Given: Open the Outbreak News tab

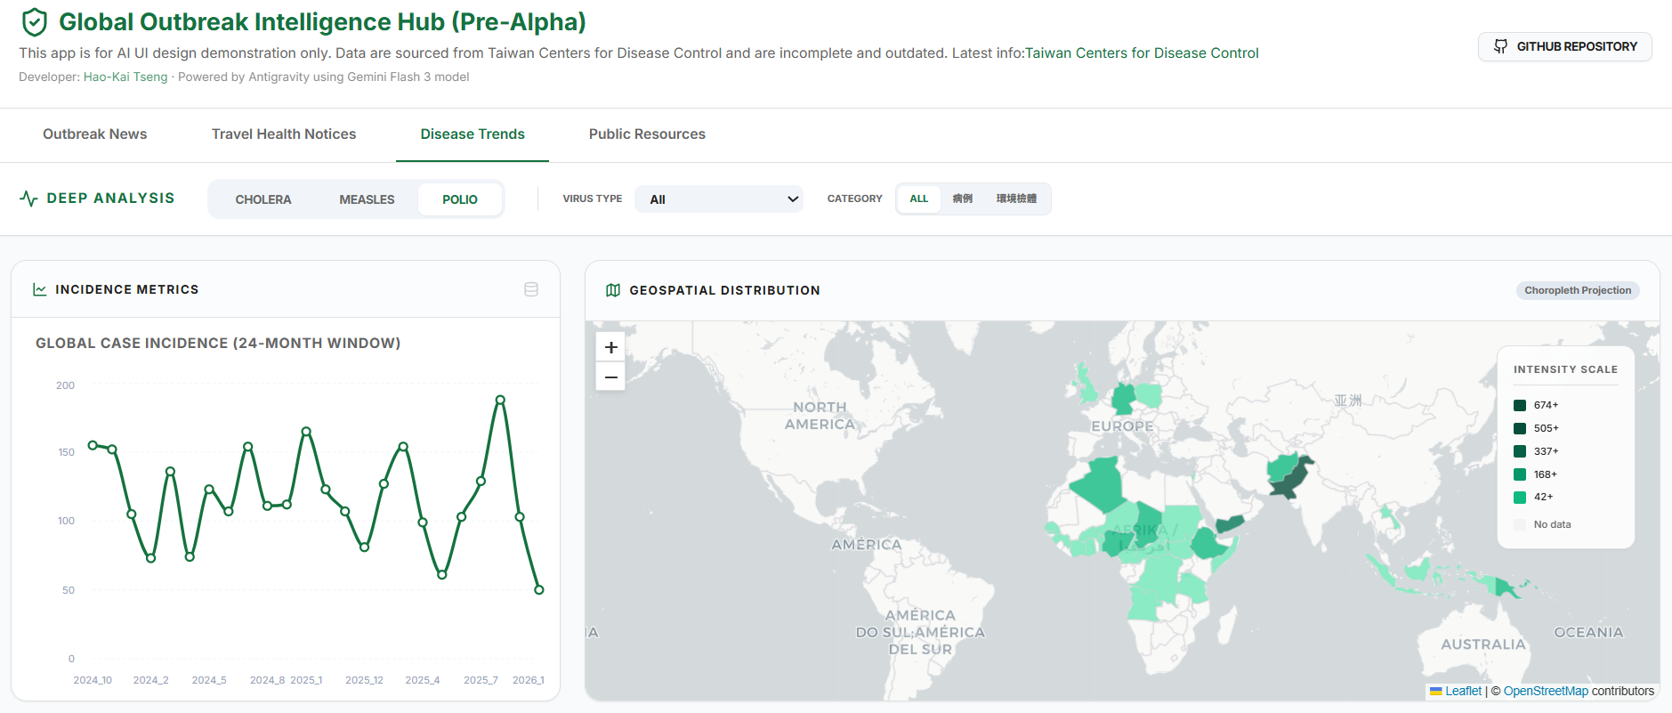Looking at the screenshot, I should pos(95,134).
